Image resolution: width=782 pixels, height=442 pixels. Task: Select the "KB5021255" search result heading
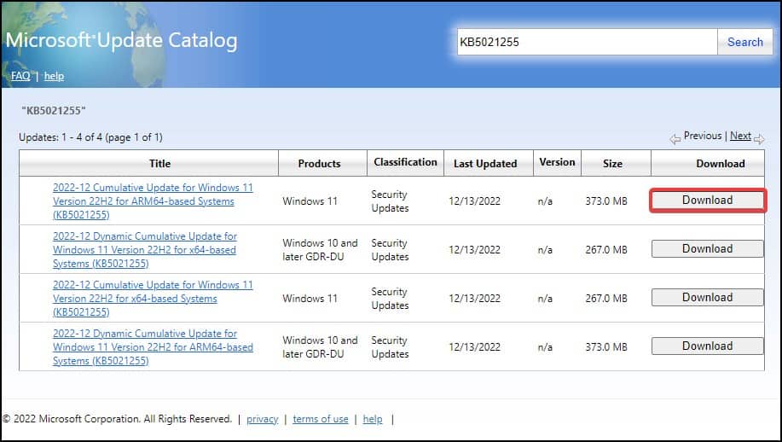click(x=54, y=111)
